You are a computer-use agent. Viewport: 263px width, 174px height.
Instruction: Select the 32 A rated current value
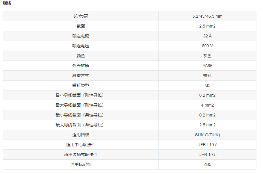pos(207,36)
